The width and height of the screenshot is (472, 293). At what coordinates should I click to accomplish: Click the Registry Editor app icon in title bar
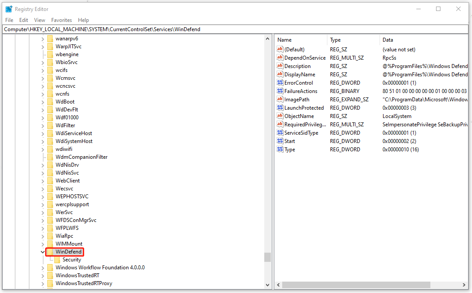coord(9,9)
